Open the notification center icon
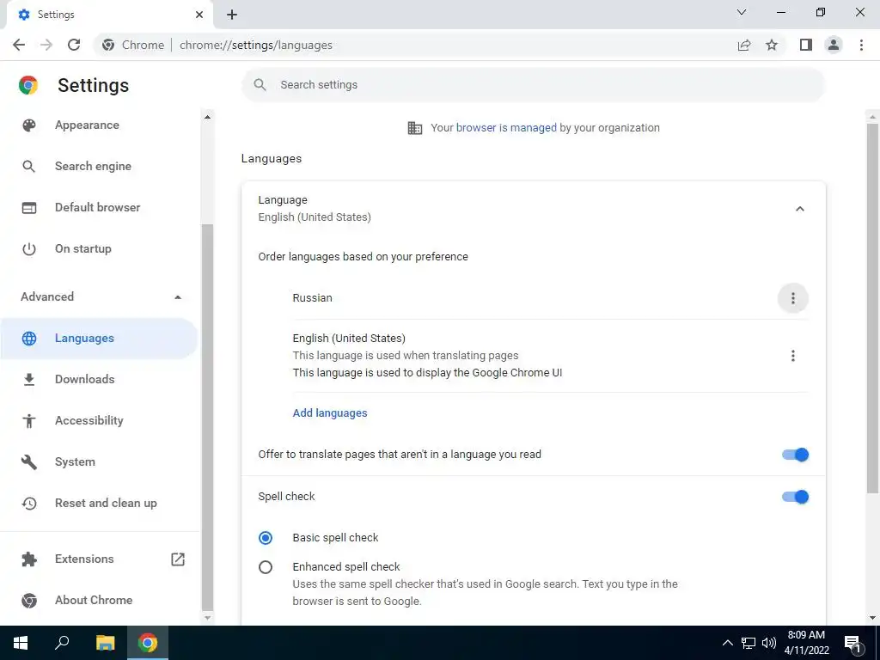 click(x=853, y=643)
